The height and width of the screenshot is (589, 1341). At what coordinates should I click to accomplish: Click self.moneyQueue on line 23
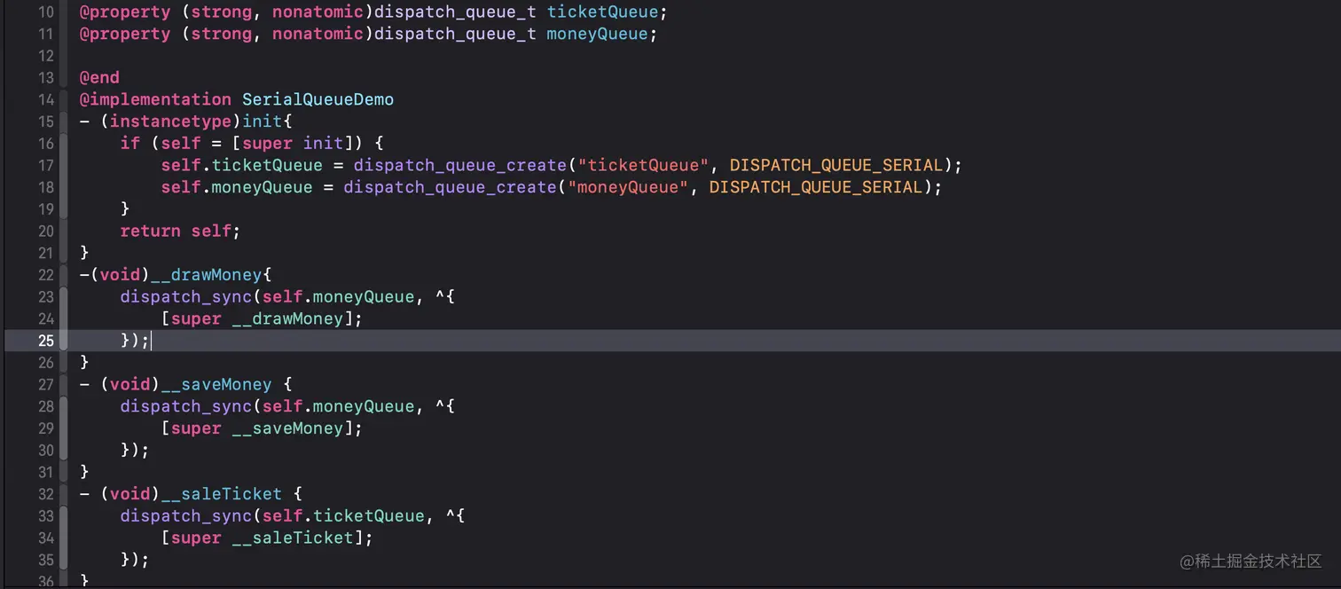[338, 297]
